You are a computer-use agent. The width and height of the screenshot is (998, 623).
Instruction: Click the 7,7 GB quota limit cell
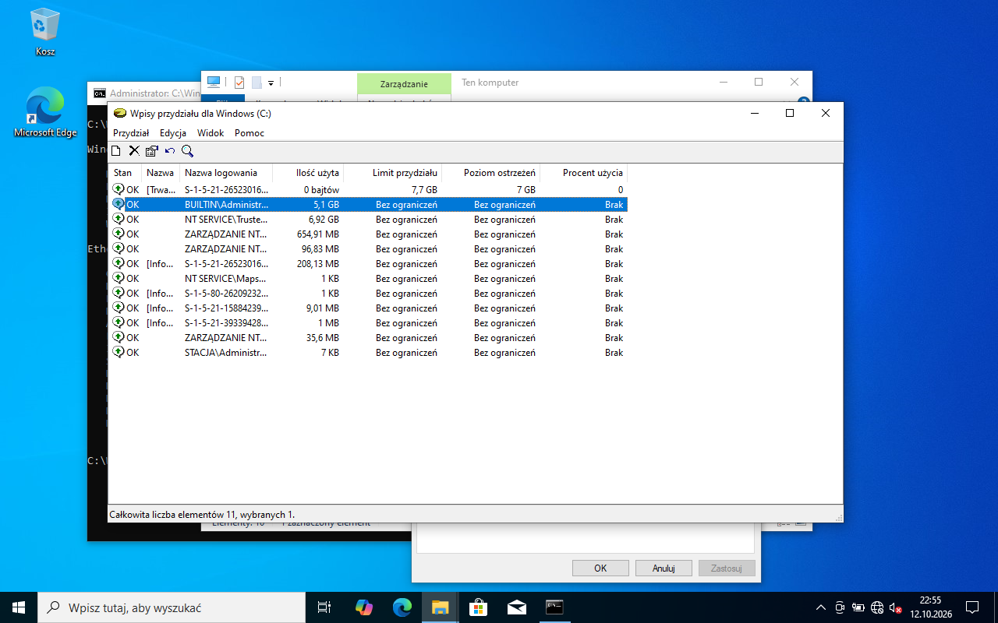[x=424, y=190]
